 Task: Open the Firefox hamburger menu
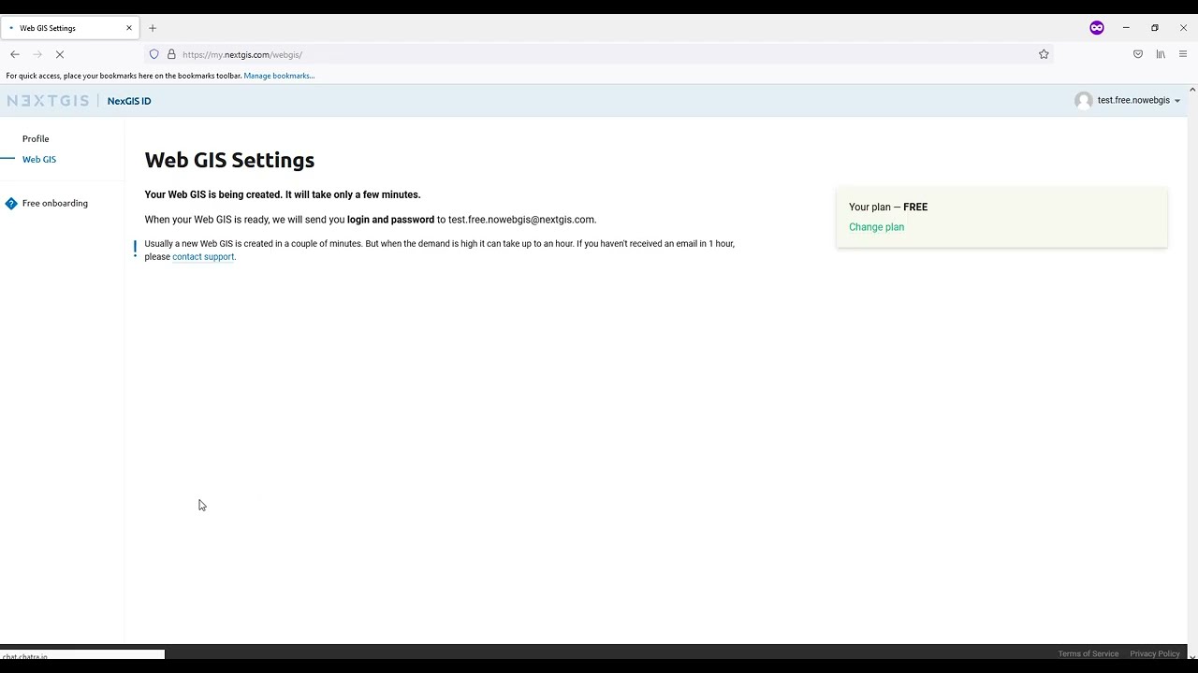pos(1183,54)
